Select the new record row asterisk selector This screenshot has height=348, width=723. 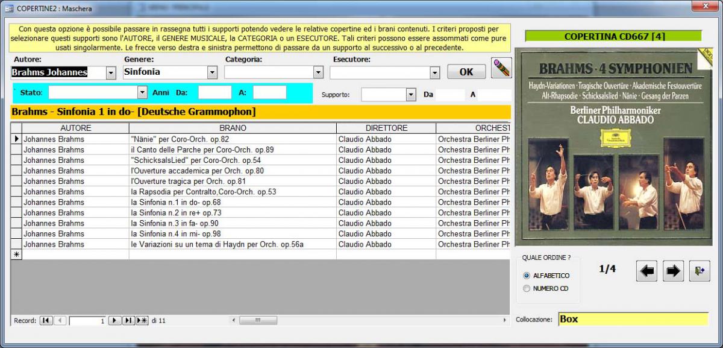tap(16, 255)
